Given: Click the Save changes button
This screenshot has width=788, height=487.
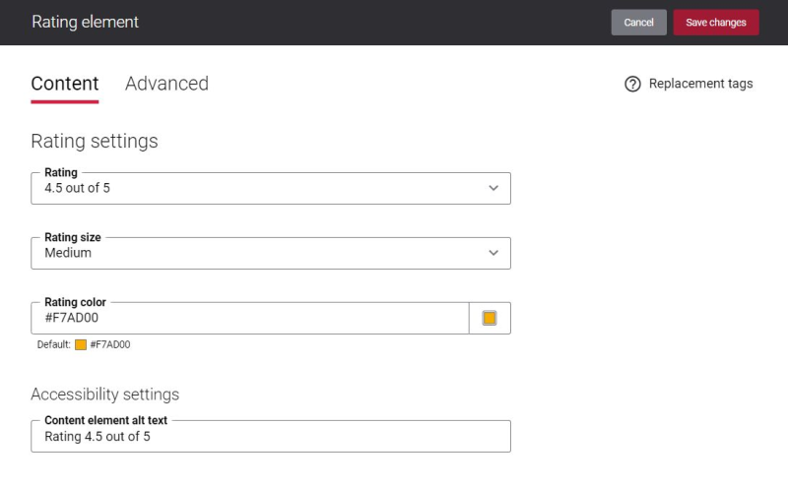Looking at the screenshot, I should (716, 23).
